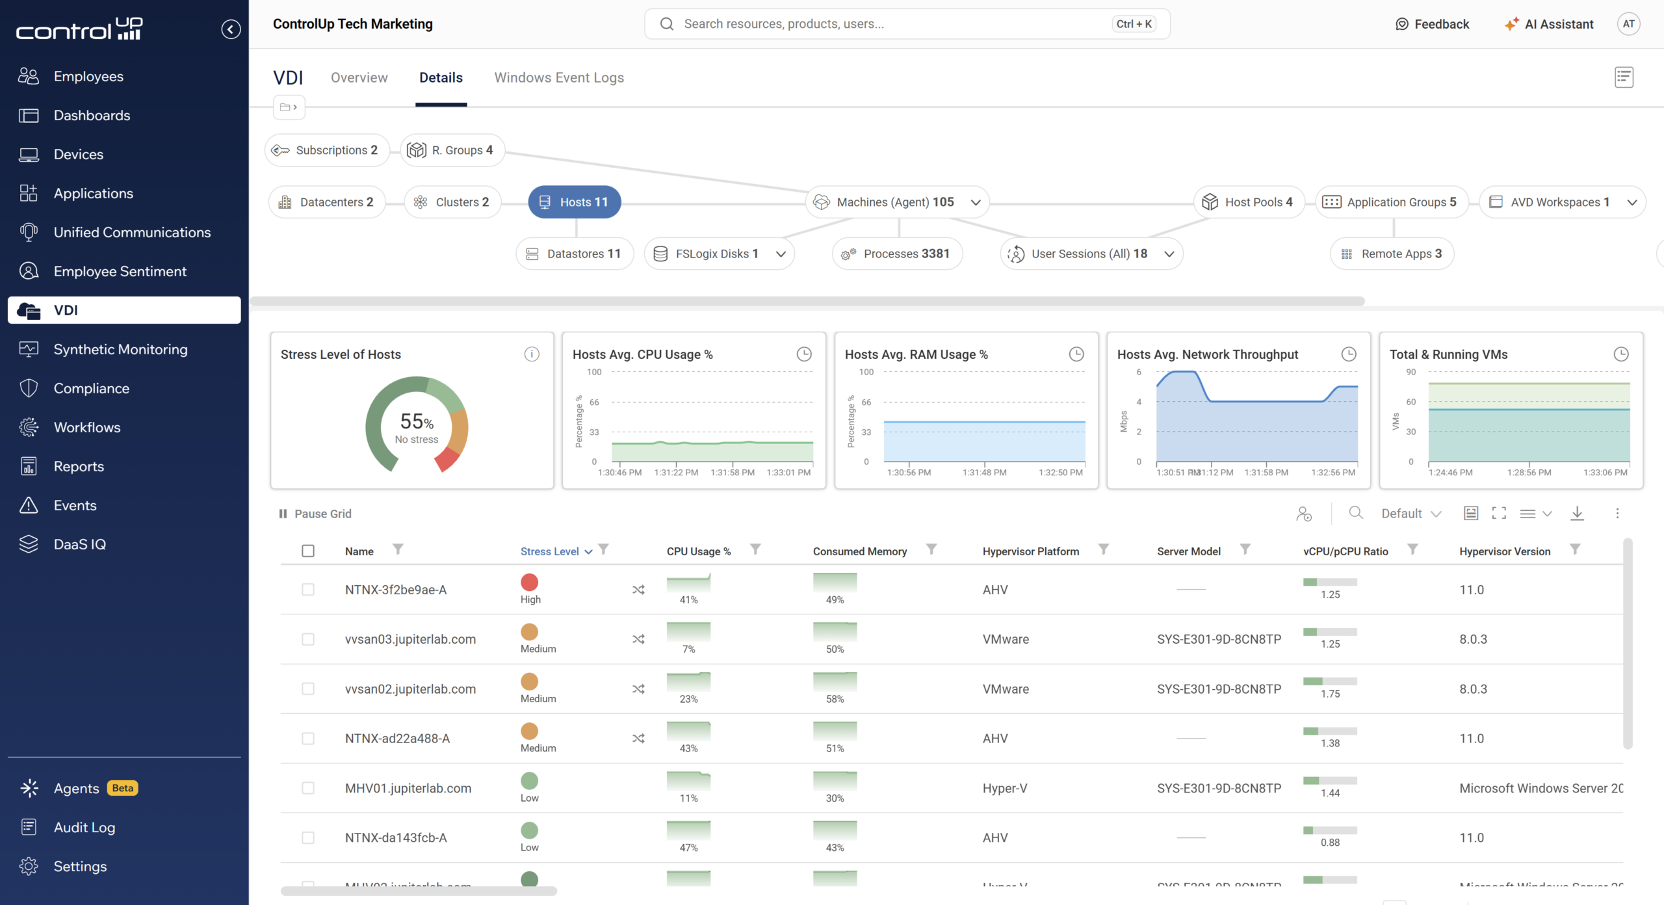
Task: Open Employee Sentiment in the sidebar
Action: point(124,271)
